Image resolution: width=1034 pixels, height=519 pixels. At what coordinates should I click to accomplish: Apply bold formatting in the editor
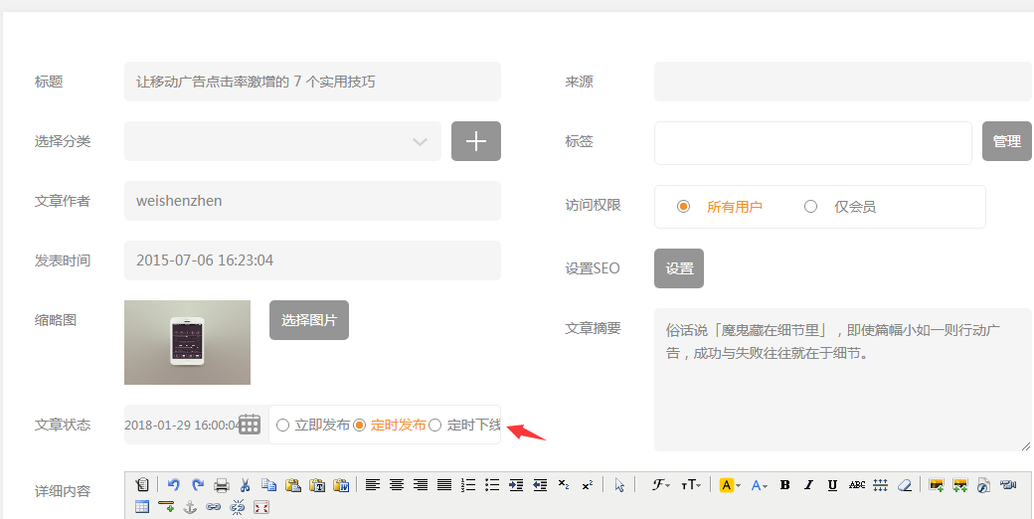coord(784,485)
